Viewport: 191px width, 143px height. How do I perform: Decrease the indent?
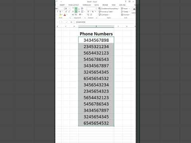click(x=73, y=15)
